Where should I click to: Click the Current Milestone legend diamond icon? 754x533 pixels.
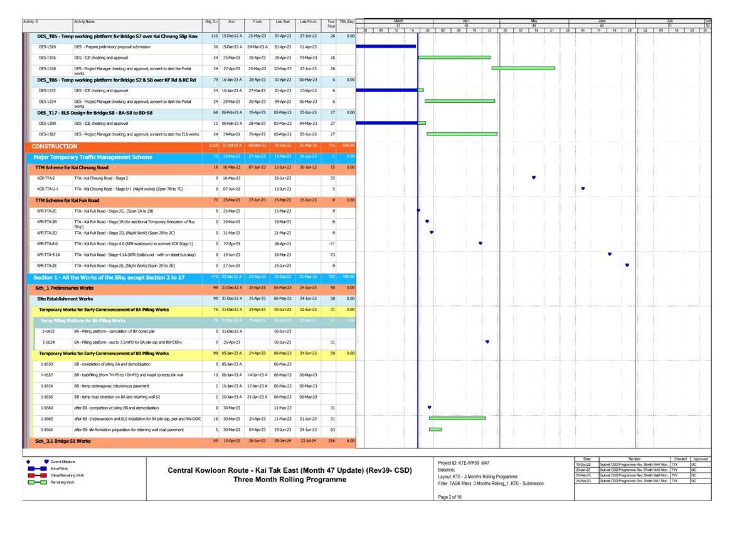pos(28,462)
